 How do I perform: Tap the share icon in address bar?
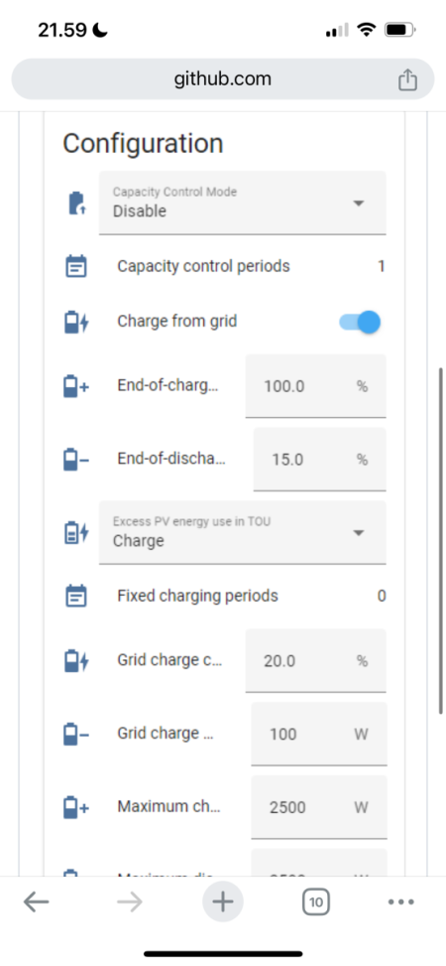point(407,78)
